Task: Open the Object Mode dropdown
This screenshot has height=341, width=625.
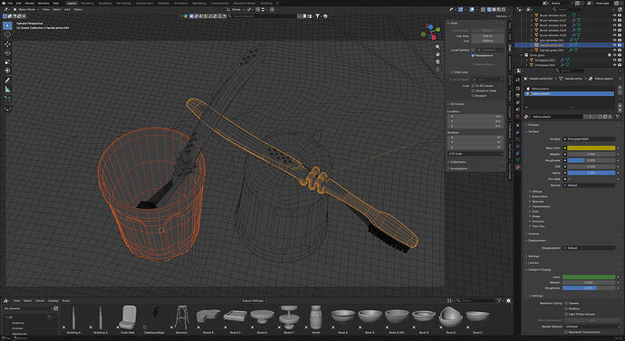Action: click(25, 9)
